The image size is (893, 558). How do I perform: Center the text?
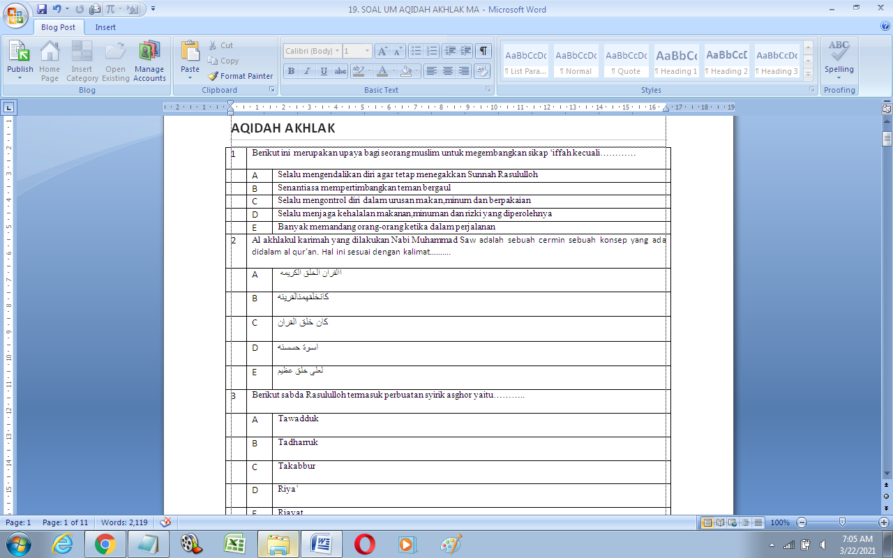click(x=448, y=71)
